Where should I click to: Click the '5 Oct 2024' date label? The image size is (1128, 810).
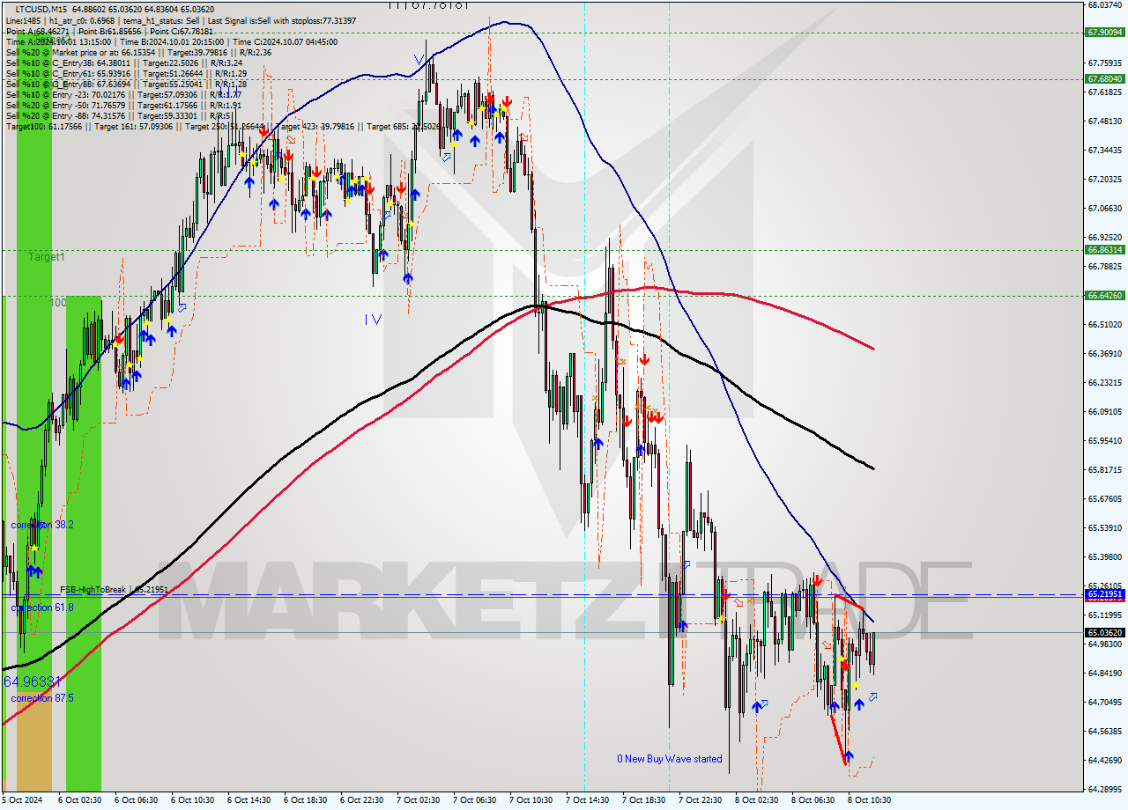tap(21, 800)
